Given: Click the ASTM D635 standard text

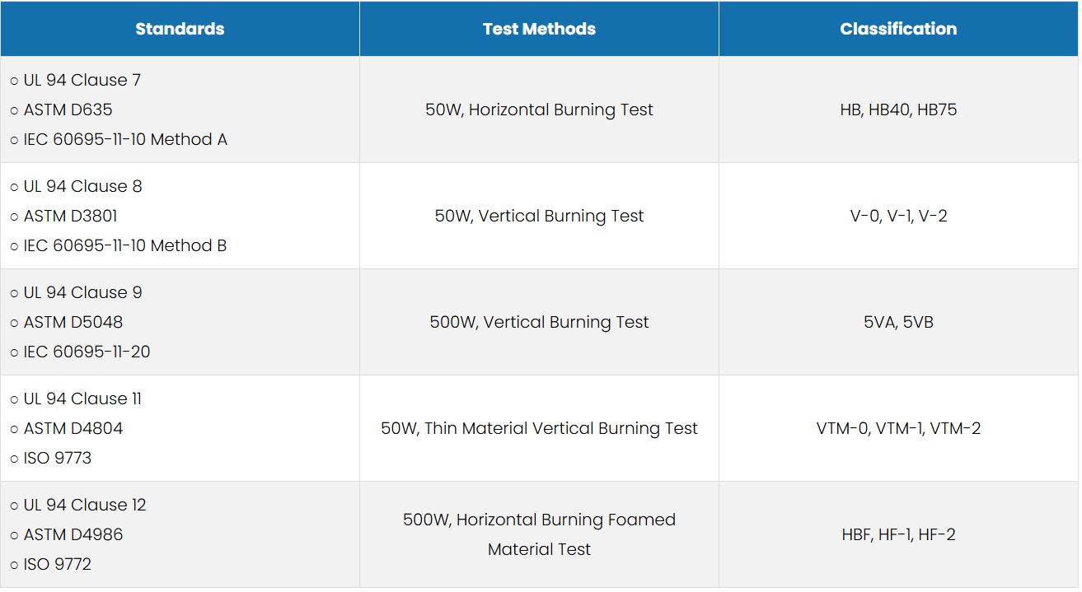Looking at the screenshot, I should 68,110.
